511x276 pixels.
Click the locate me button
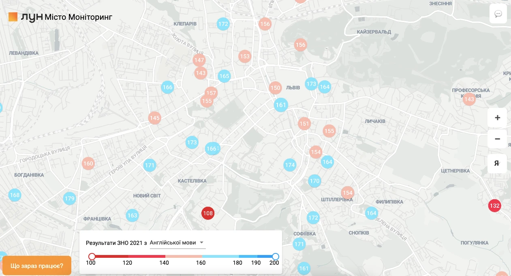pyautogui.click(x=497, y=163)
